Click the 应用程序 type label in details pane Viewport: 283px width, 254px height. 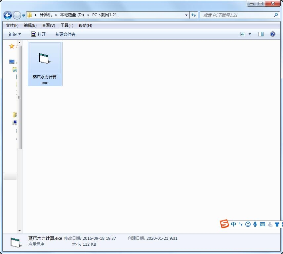(36, 244)
